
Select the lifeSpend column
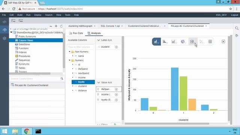point(83,69)
